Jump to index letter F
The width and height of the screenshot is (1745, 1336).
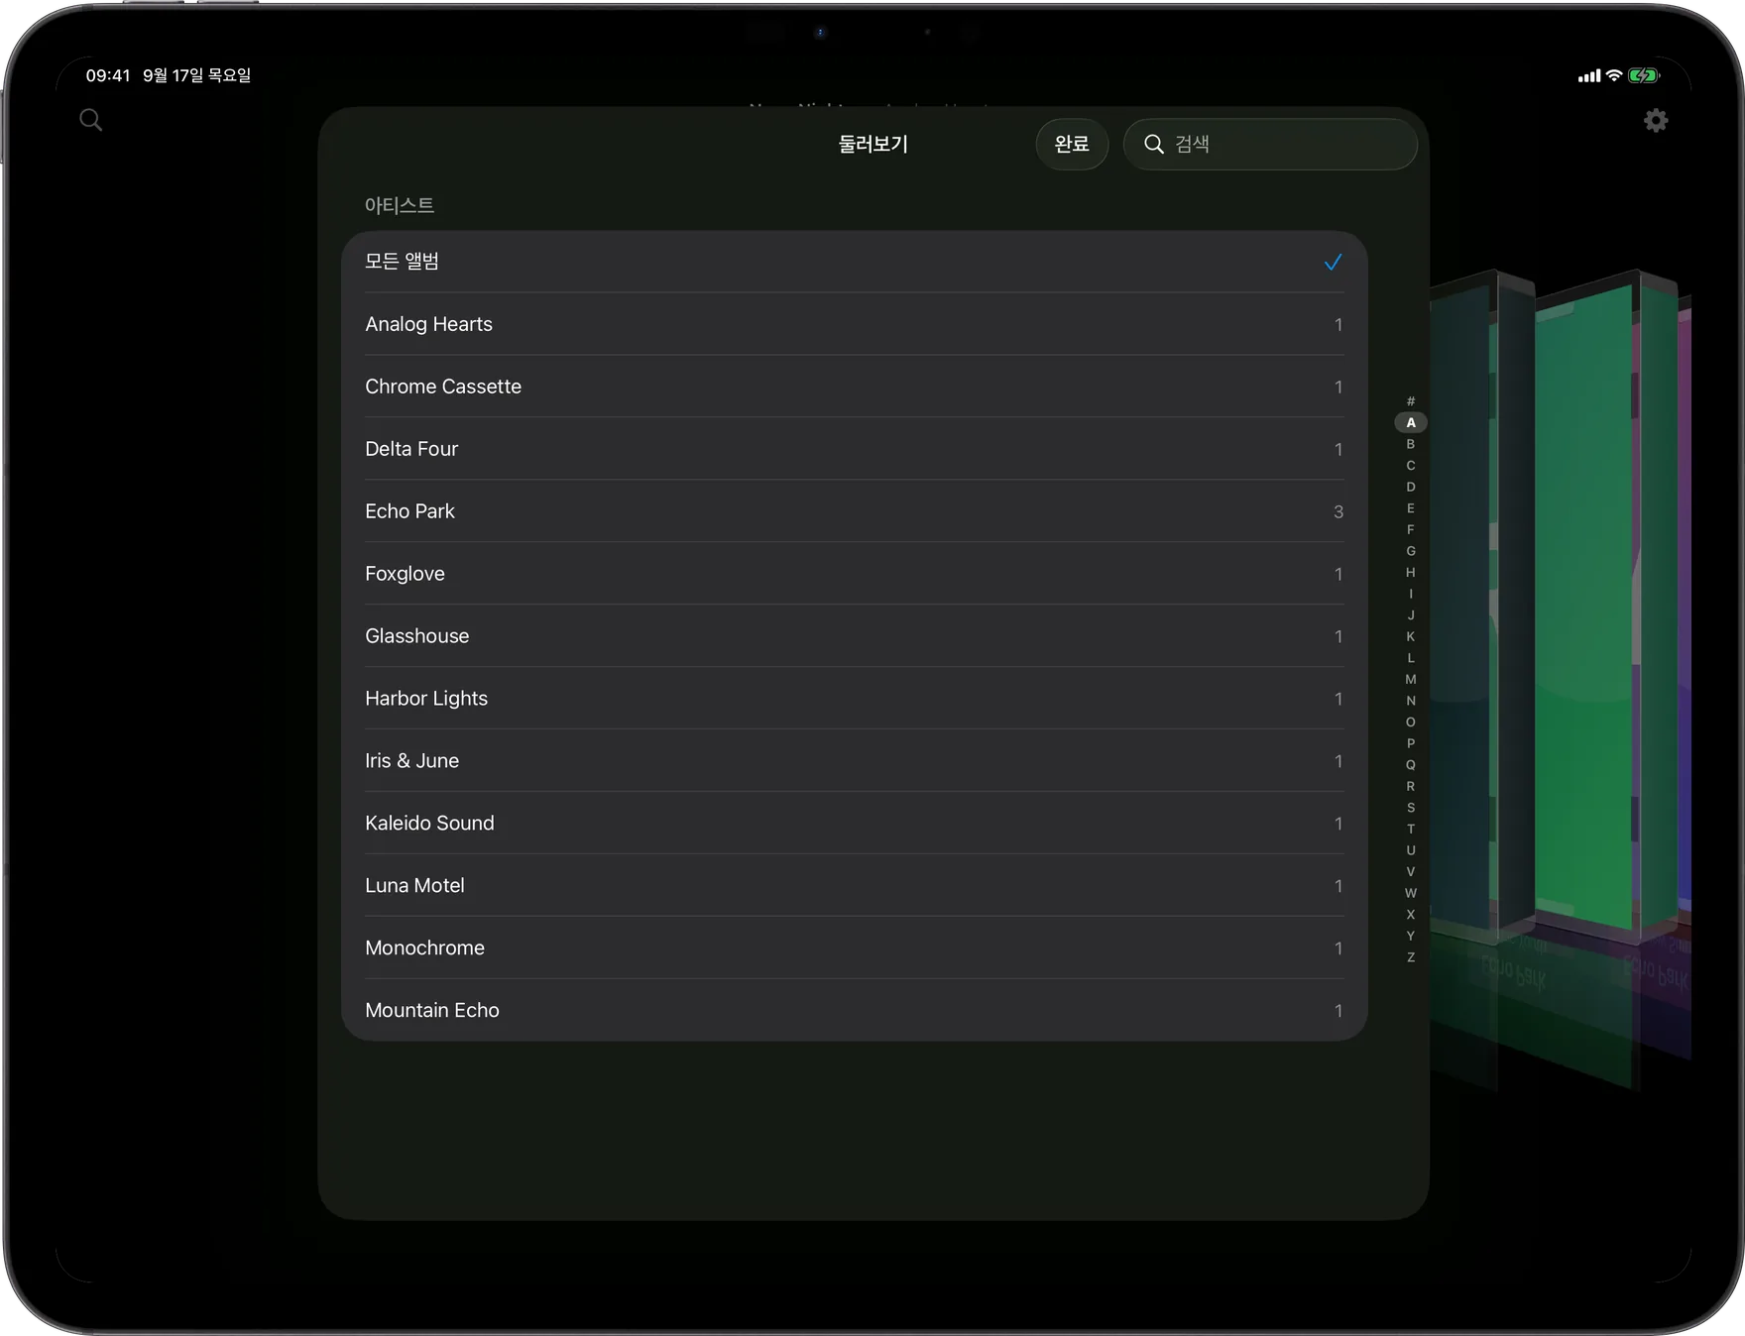point(1411,530)
